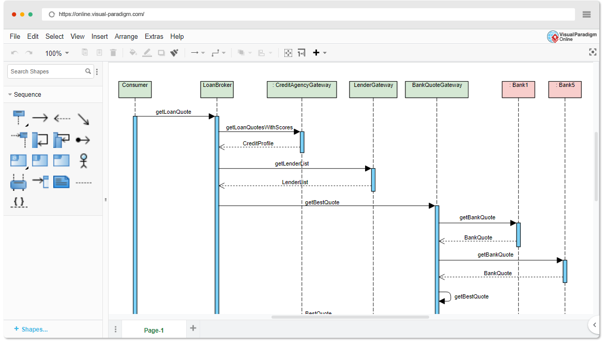Select the solid Message arrow shape
The image size is (605, 344).
coord(40,118)
